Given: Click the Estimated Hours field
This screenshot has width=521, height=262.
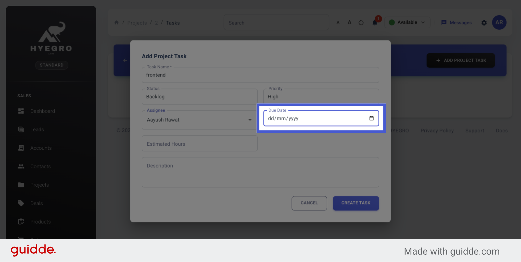Looking at the screenshot, I should coord(199,144).
